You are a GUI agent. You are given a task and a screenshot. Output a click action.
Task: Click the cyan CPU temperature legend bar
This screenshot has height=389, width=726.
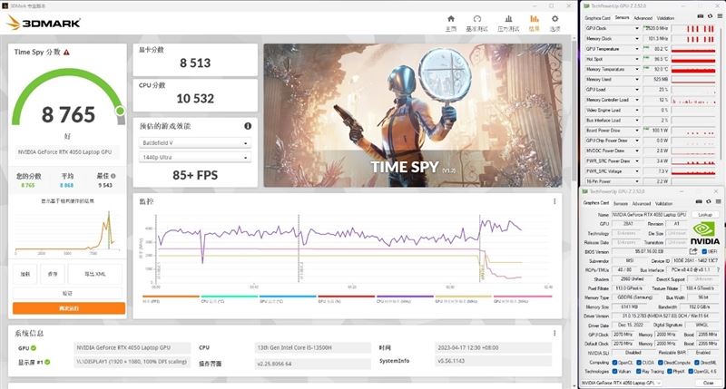point(230,297)
